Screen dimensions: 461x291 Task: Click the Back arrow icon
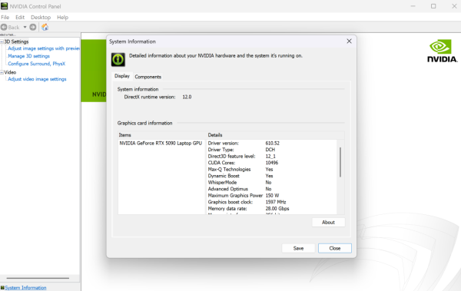pyautogui.click(x=4, y=28)
